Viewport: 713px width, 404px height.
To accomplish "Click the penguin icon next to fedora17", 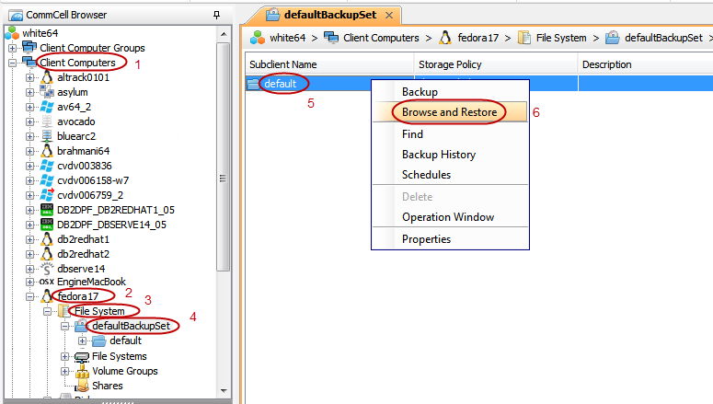I will tap(48, 296).
